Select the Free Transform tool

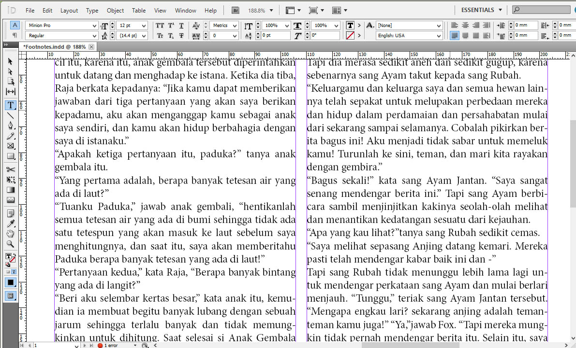pyautogui.click(x=10, y=180)
